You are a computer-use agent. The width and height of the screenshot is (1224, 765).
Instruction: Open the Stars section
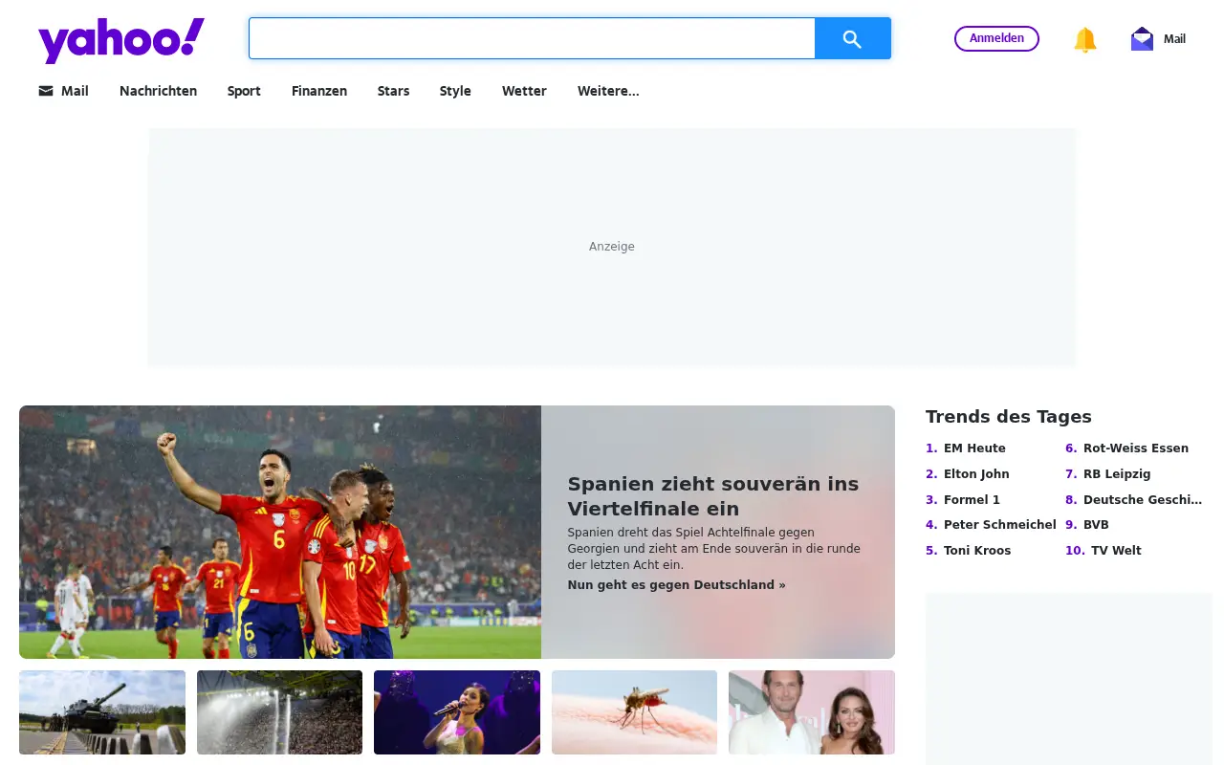(x=393, y=91)
